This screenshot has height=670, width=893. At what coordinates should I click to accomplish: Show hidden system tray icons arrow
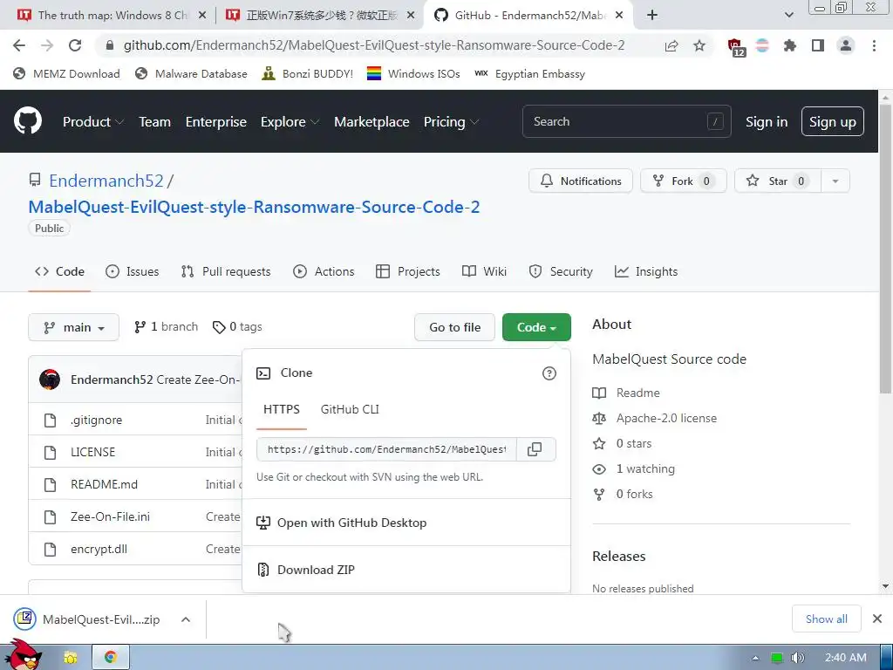pyautogui.click(x=755, y=658)
